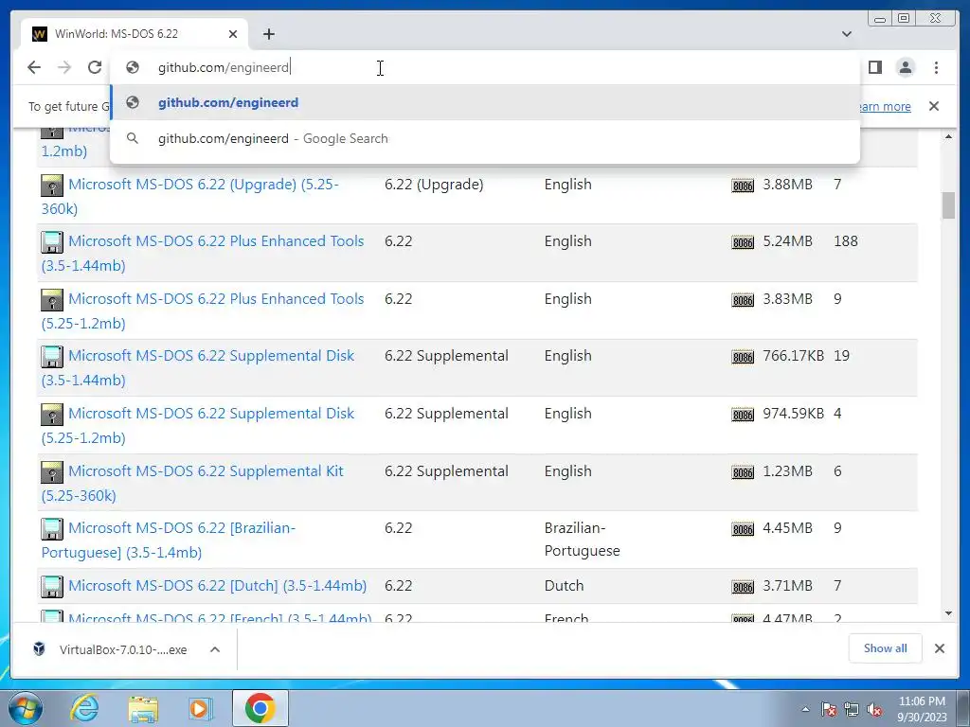The width and height of the screenshot is (970, 727).
Task: Click the forward navigation arrow
Action: 64,67
